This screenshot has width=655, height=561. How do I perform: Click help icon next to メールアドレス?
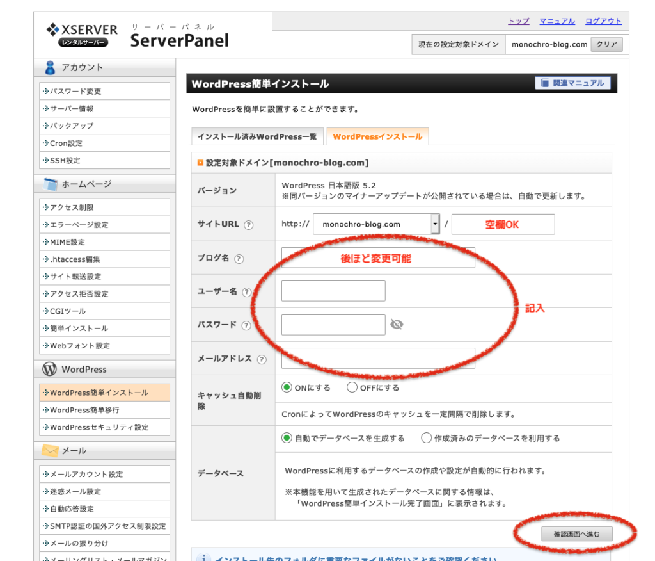262,359
